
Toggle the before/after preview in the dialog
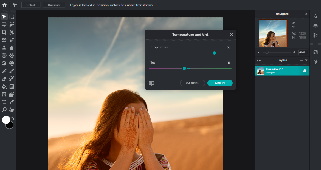(x=151, y=83)
